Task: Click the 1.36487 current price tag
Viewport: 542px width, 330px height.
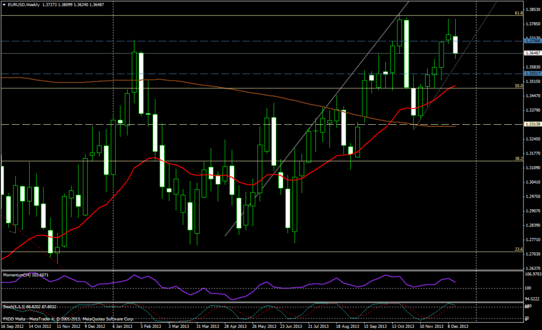Action: click(x=531, y=53)
